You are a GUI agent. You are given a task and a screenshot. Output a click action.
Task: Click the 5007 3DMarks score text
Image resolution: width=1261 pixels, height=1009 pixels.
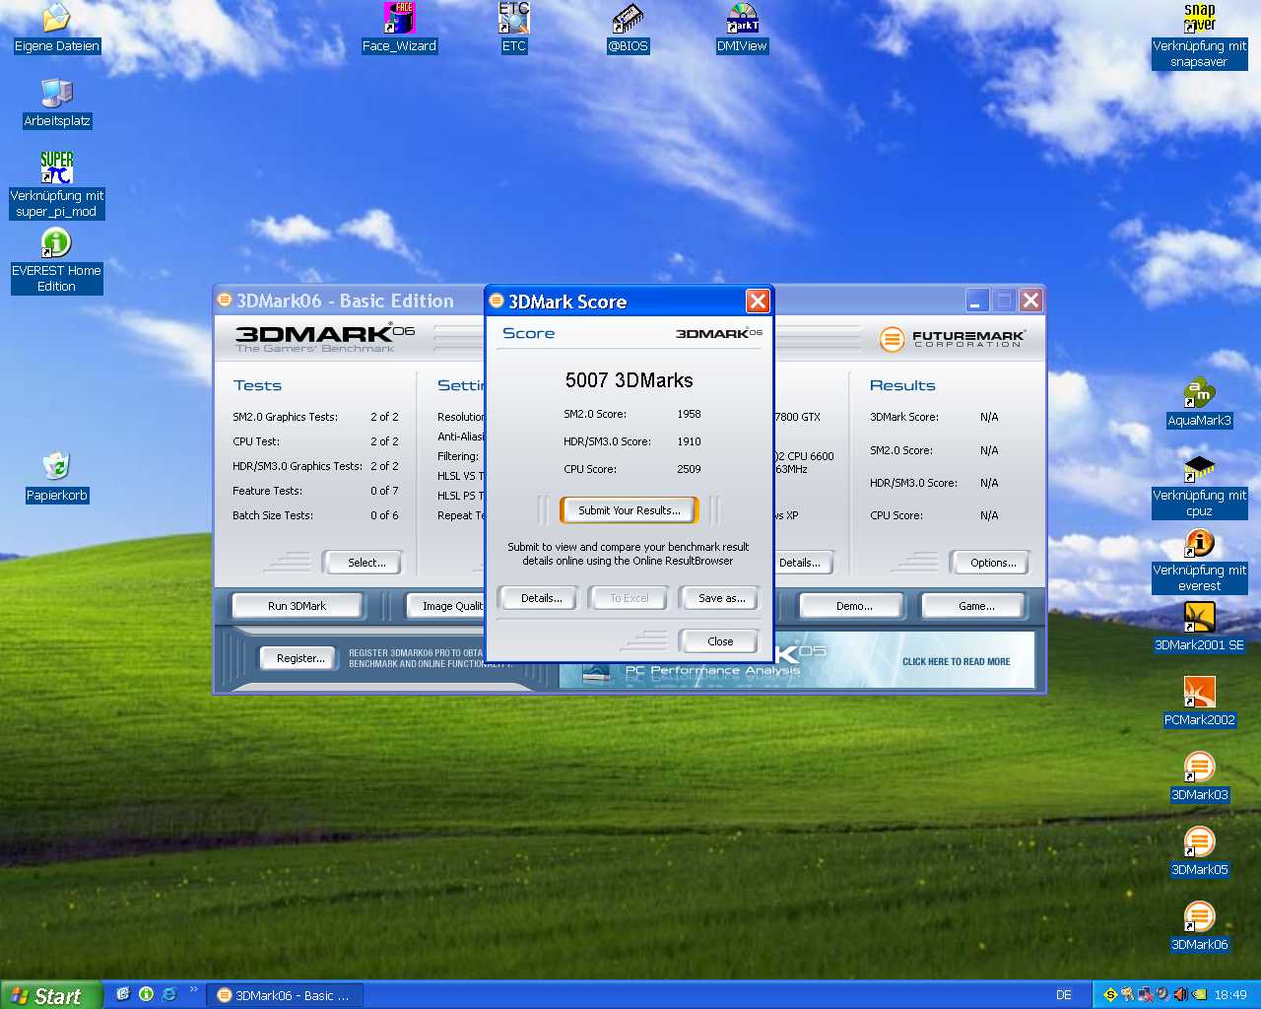pos(629,380)
